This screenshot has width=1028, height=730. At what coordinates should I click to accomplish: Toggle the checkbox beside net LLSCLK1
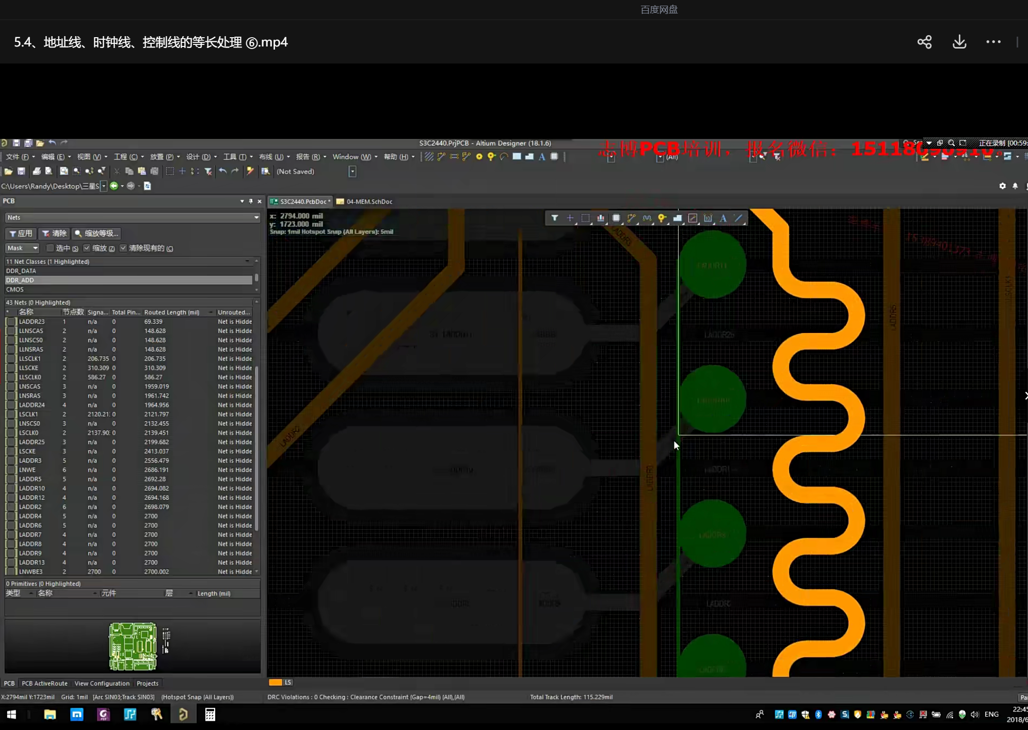click(11, 359)
